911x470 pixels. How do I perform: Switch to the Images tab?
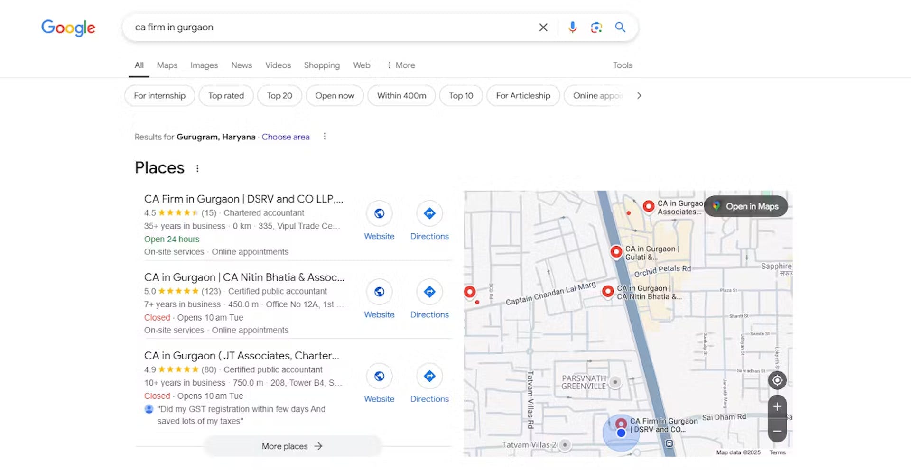pyautogui.click(x=204, y=65)
